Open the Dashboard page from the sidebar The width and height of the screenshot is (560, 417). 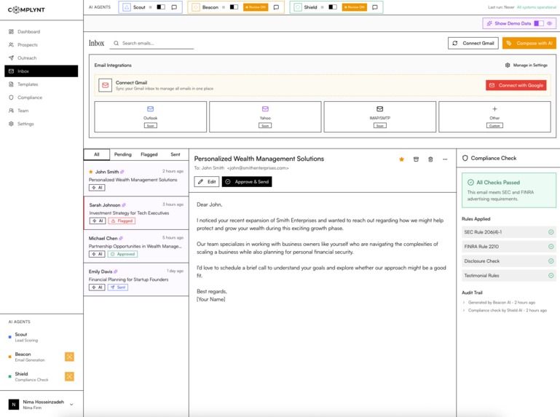coord(41,31)
